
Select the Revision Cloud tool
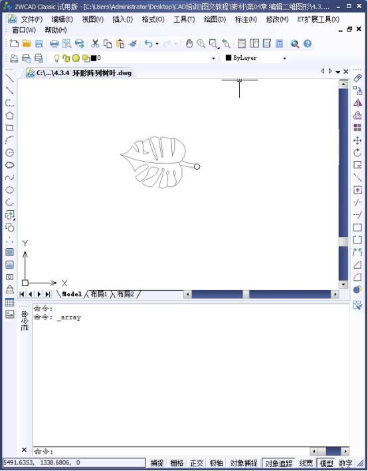9,165
